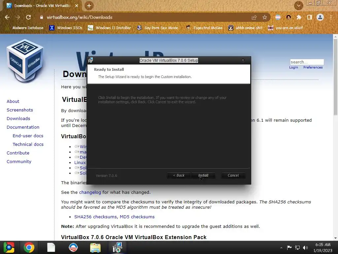This screenshot has height=254, width=338.
Task: Share this page from address bar
Action: [254, 18]
